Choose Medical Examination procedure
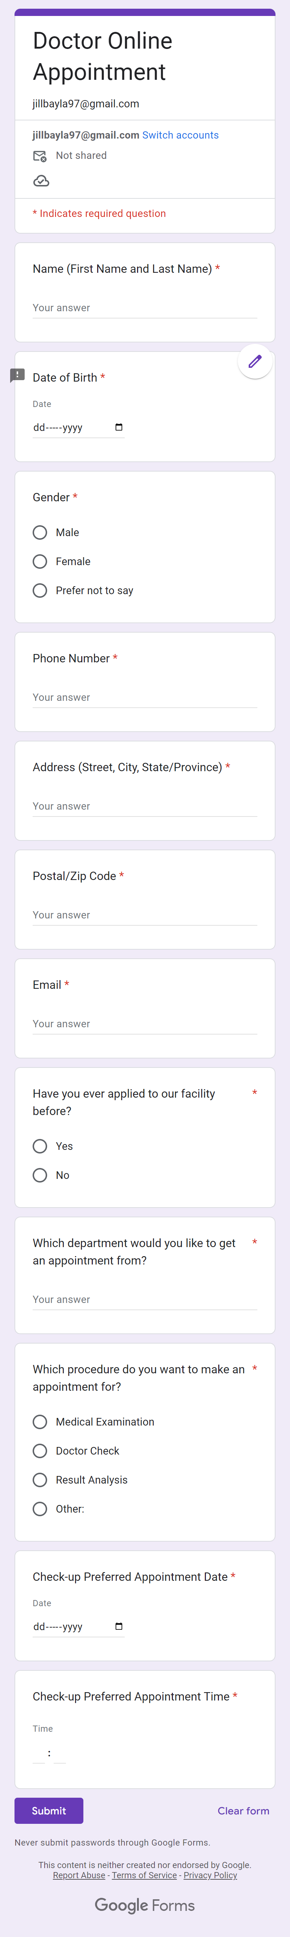This screenshot has width=290, height=1937. click(x=40, y=1422)
